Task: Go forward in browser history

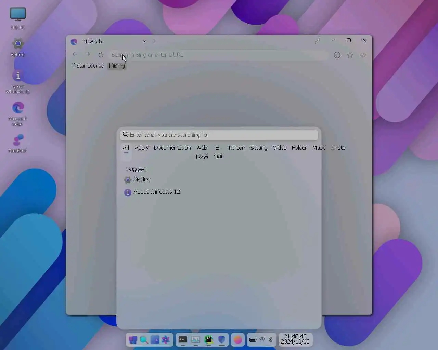Action: click(88, 54)
